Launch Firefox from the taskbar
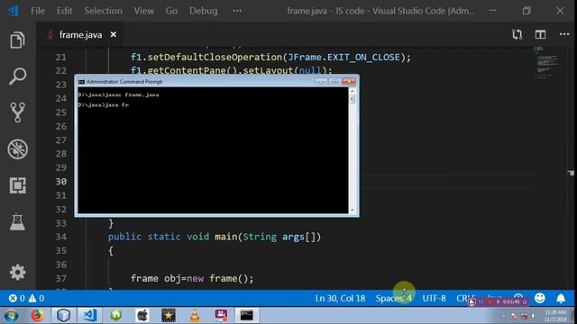 (37, 315)
